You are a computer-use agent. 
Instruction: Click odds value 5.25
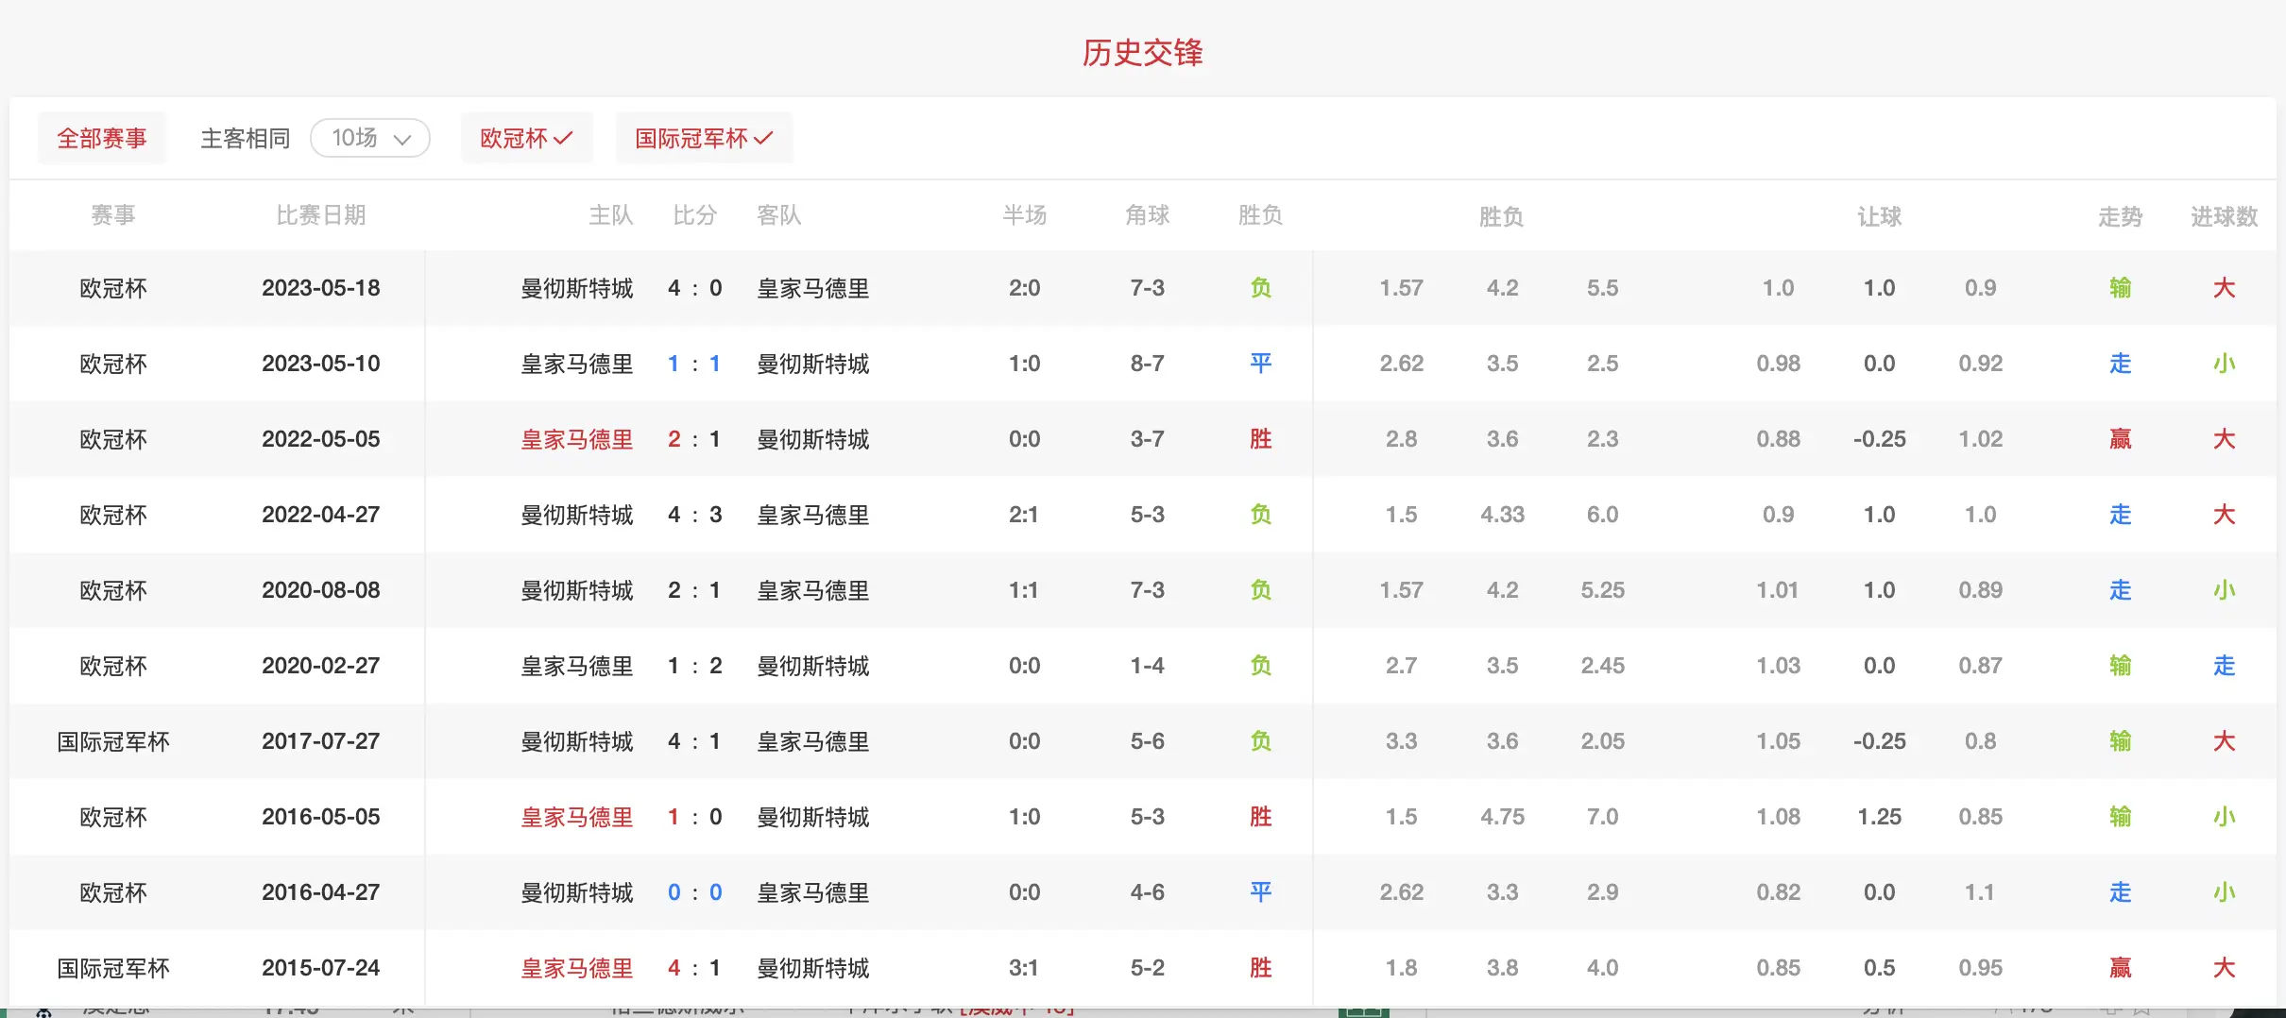click(x=1603, y=590)
